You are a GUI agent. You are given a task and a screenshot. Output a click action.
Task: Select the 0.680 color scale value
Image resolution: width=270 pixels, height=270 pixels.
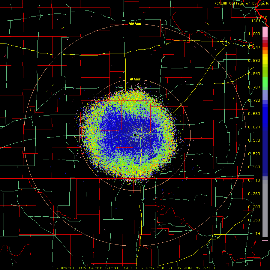coord(254,114)
